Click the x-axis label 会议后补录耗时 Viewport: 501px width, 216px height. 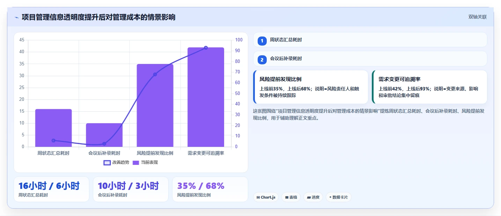[104, 153]
